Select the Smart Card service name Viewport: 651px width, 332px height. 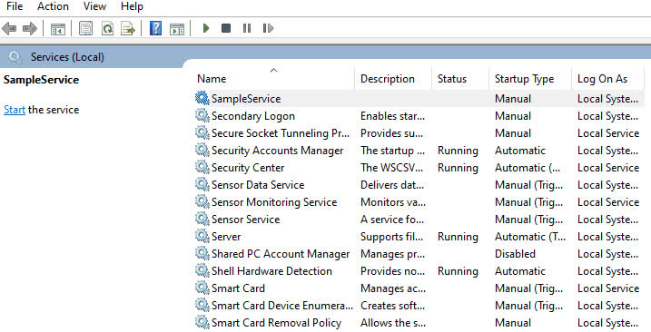[238, 288]
